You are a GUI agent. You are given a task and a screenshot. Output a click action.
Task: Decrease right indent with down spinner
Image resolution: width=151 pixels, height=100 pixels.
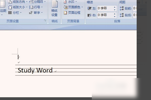pos(115,16)
